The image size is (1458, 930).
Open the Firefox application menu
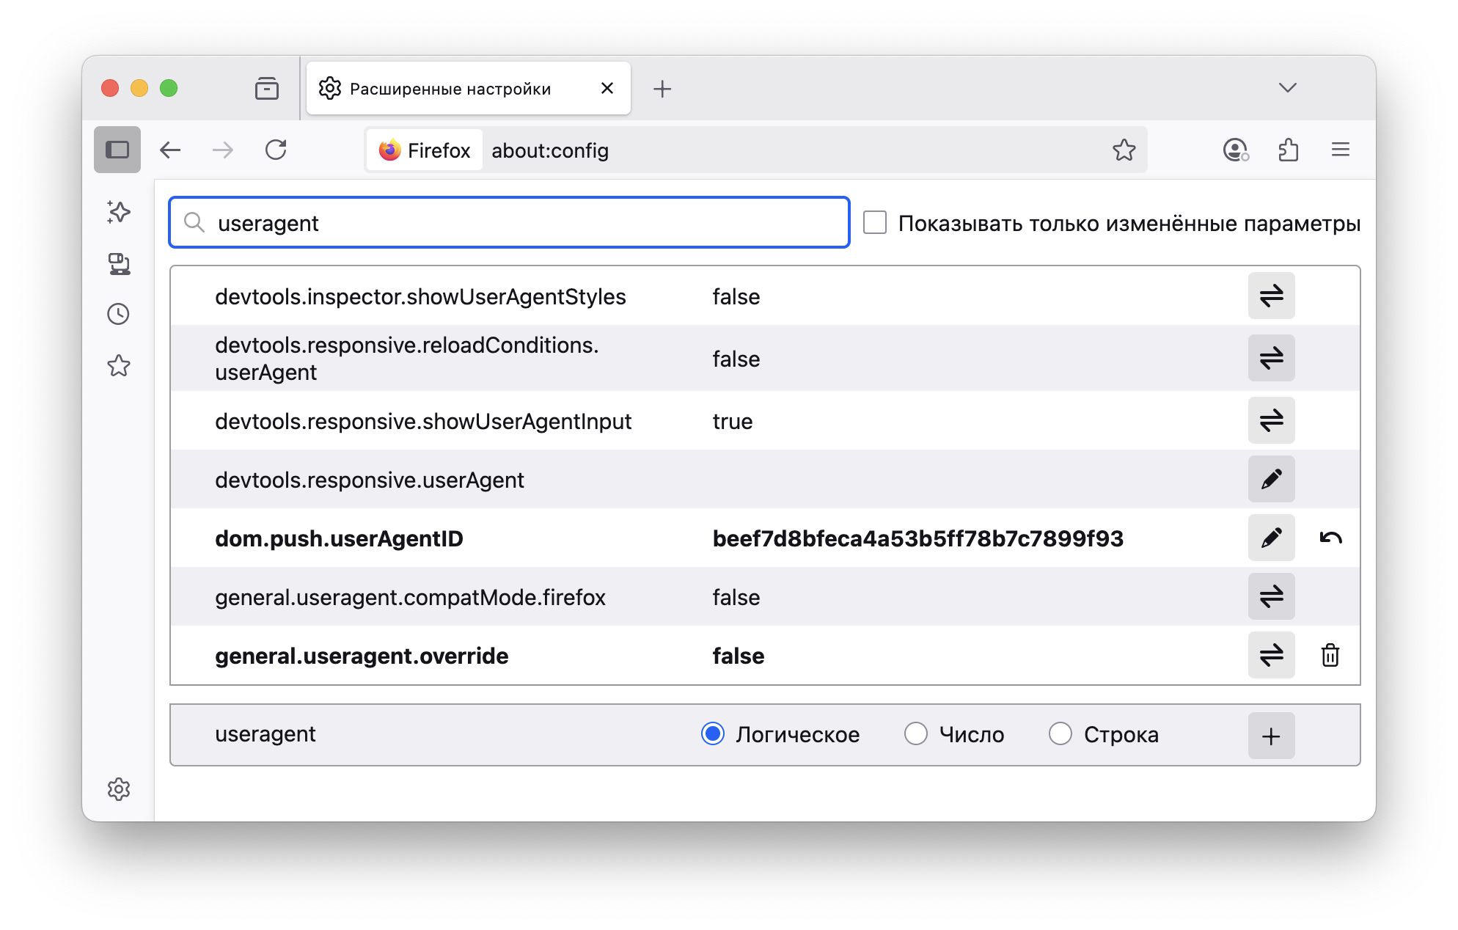1341,149
